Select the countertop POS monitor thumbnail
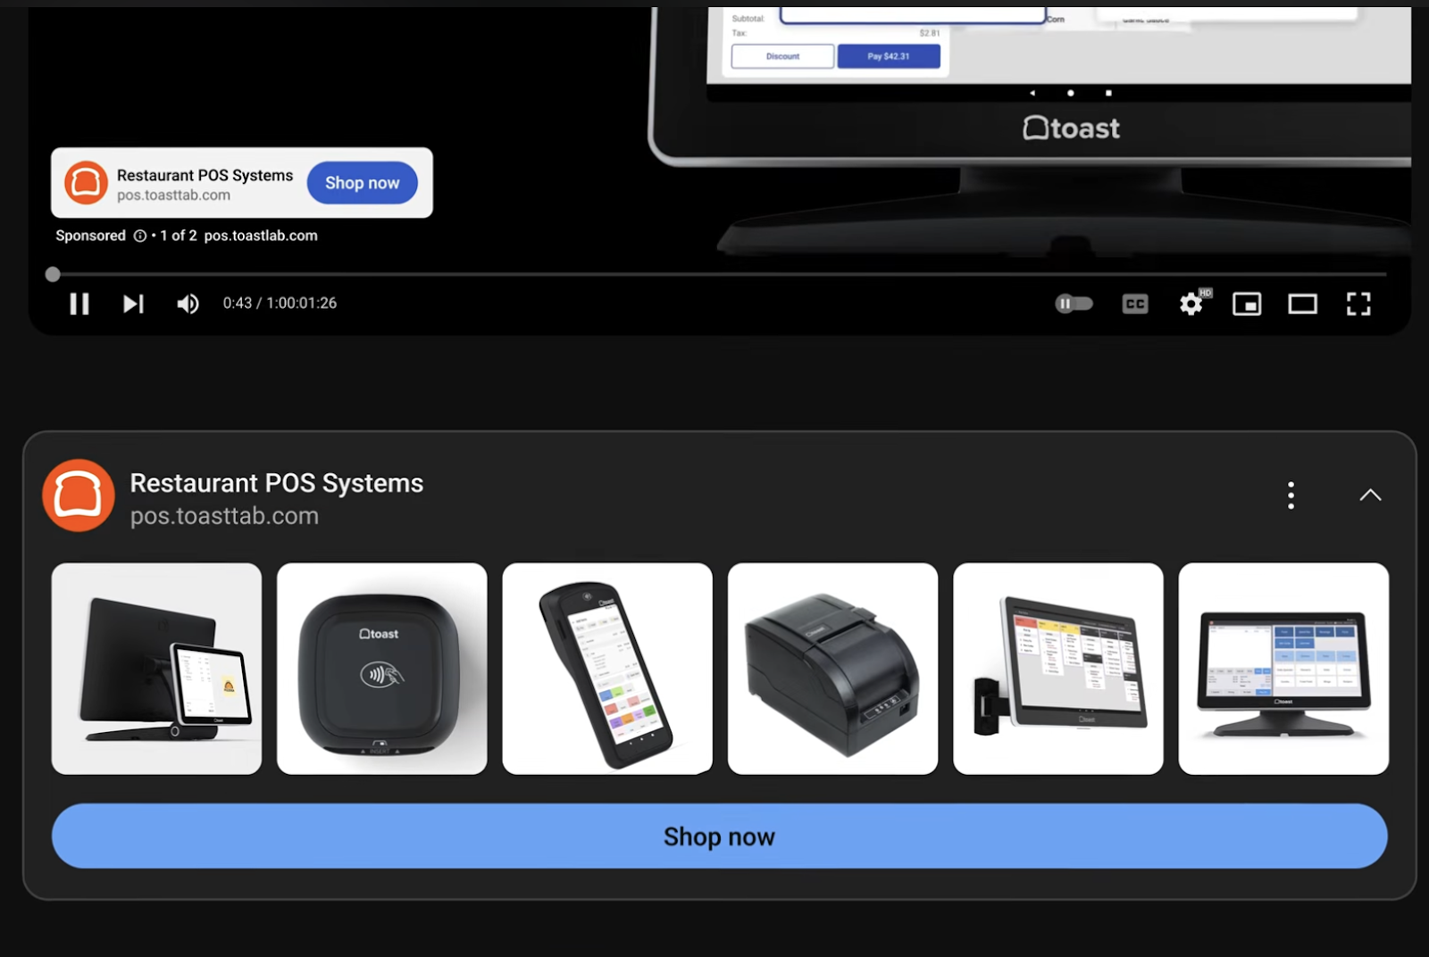This screenshot has height=957, width=1429. [1283, 669]
